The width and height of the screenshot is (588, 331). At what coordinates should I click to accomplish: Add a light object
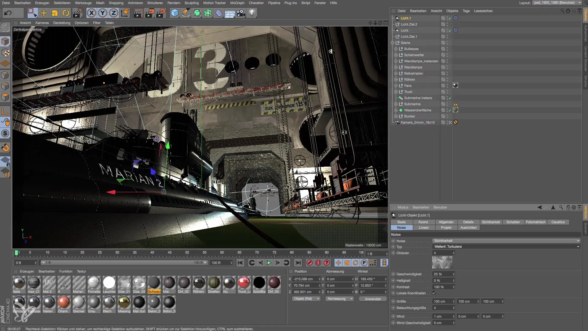click(252, 13)
